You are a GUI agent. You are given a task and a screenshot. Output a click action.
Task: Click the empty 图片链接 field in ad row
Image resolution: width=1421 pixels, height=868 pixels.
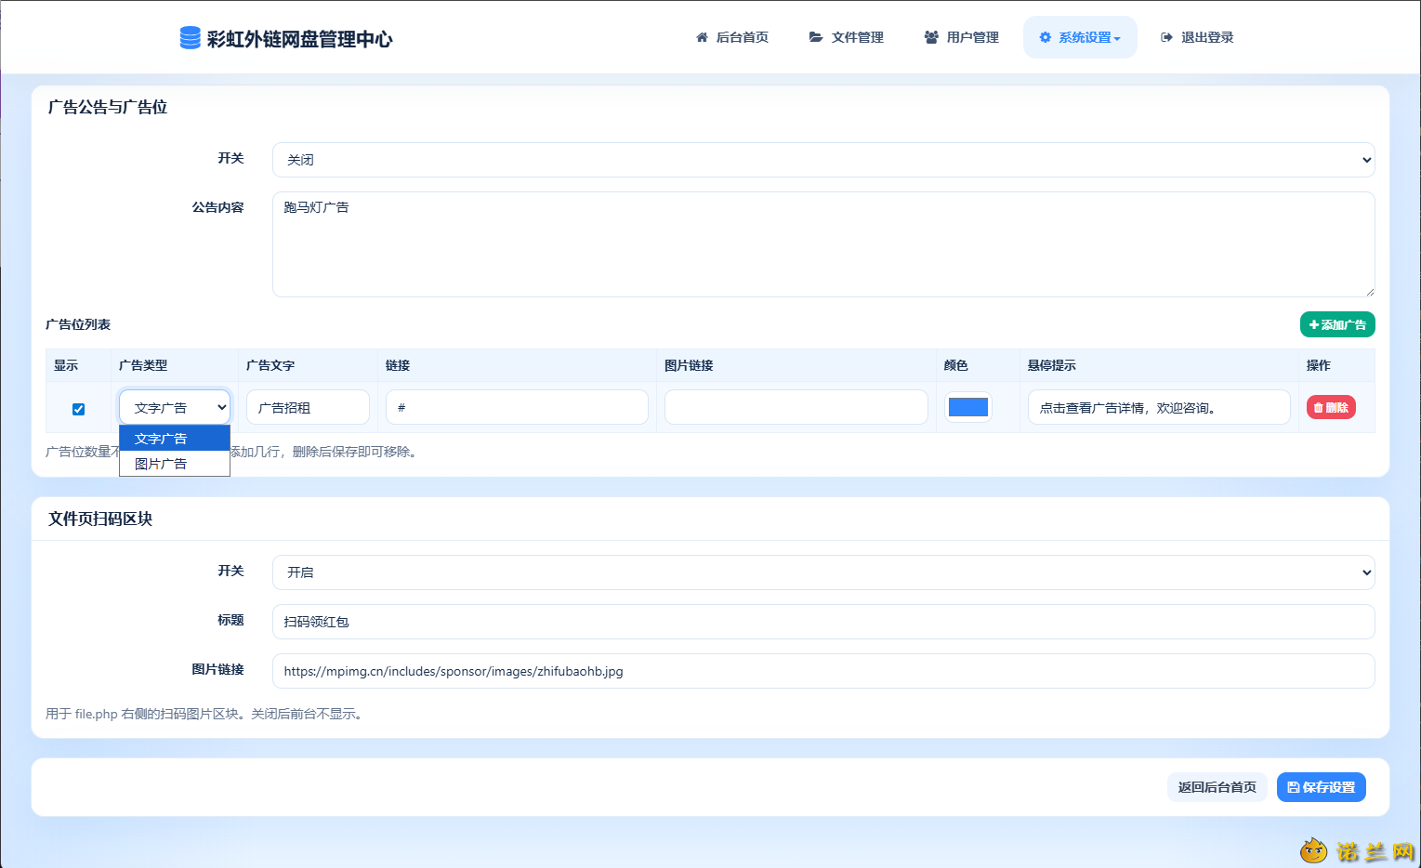(x=796, y=407)
